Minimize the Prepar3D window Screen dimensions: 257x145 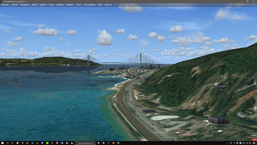click(241, 2)
